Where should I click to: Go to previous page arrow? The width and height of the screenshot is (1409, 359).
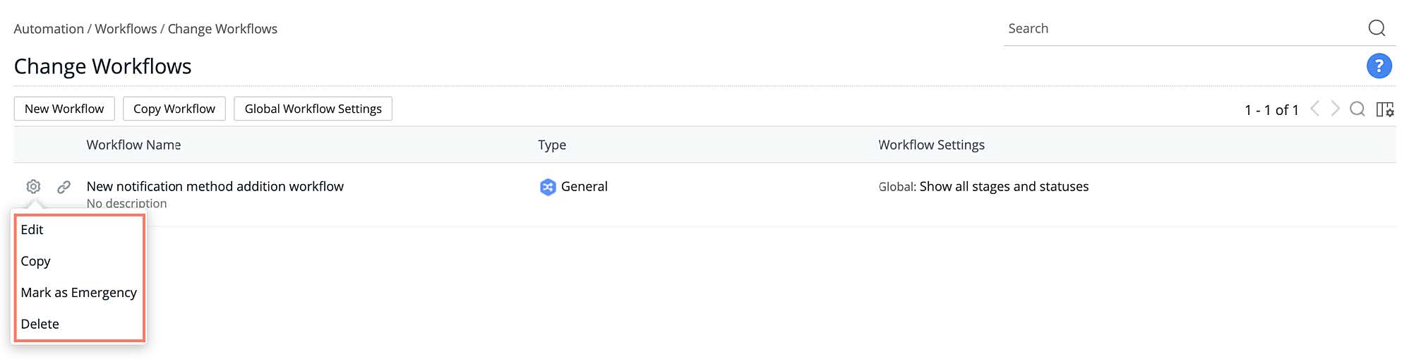coord(1314,109)
